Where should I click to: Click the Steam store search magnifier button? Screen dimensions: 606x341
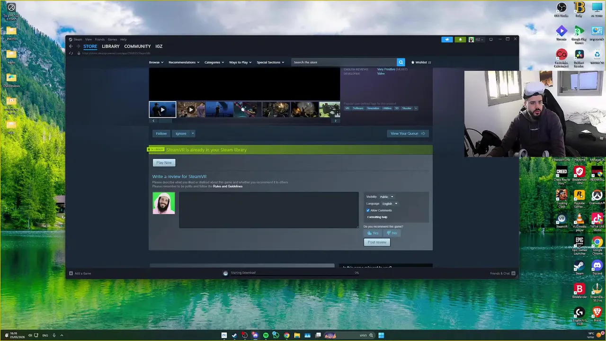(x=401, y=62)
